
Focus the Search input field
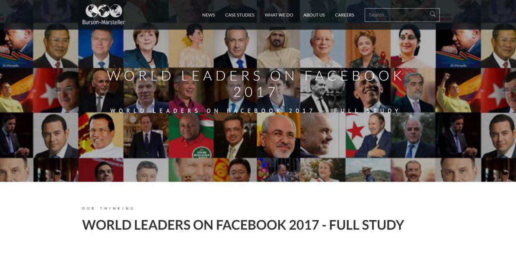pyautogui.click(x=397, y=15)
